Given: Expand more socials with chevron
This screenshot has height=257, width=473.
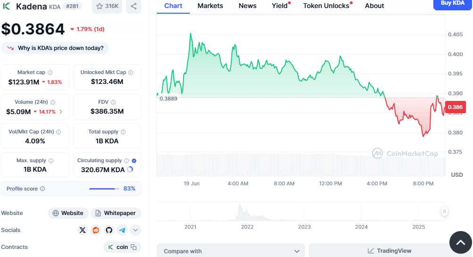Looking at the screenshot, I should pos(135,230).
